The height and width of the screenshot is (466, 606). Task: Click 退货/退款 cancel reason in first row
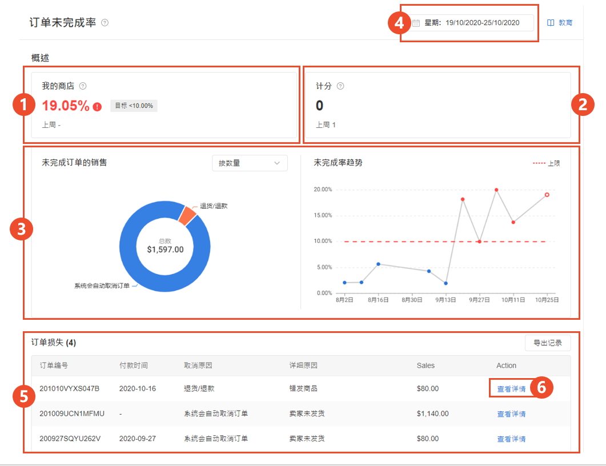tap(199, 389)
